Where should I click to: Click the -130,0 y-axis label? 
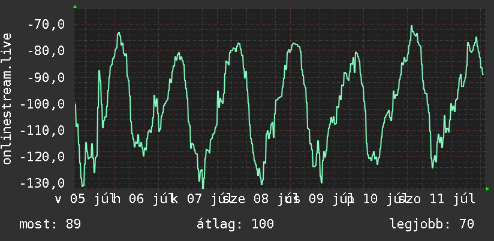43,183
